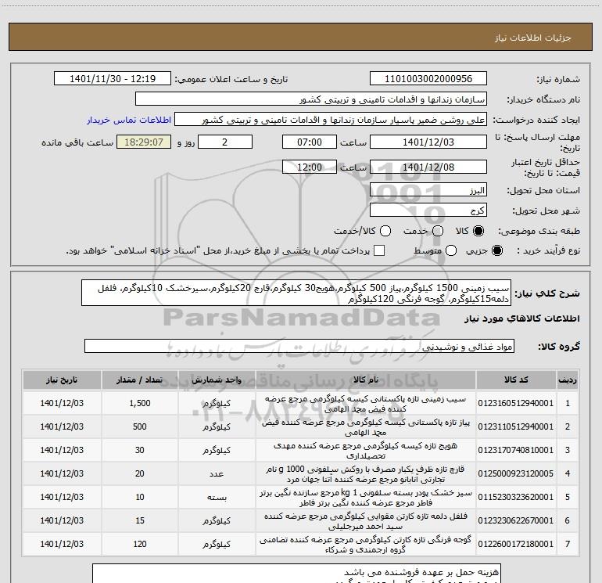This screenshot has height=583, width=602.
Task: Click the کد کالا column header
Action: coord(516,380)
